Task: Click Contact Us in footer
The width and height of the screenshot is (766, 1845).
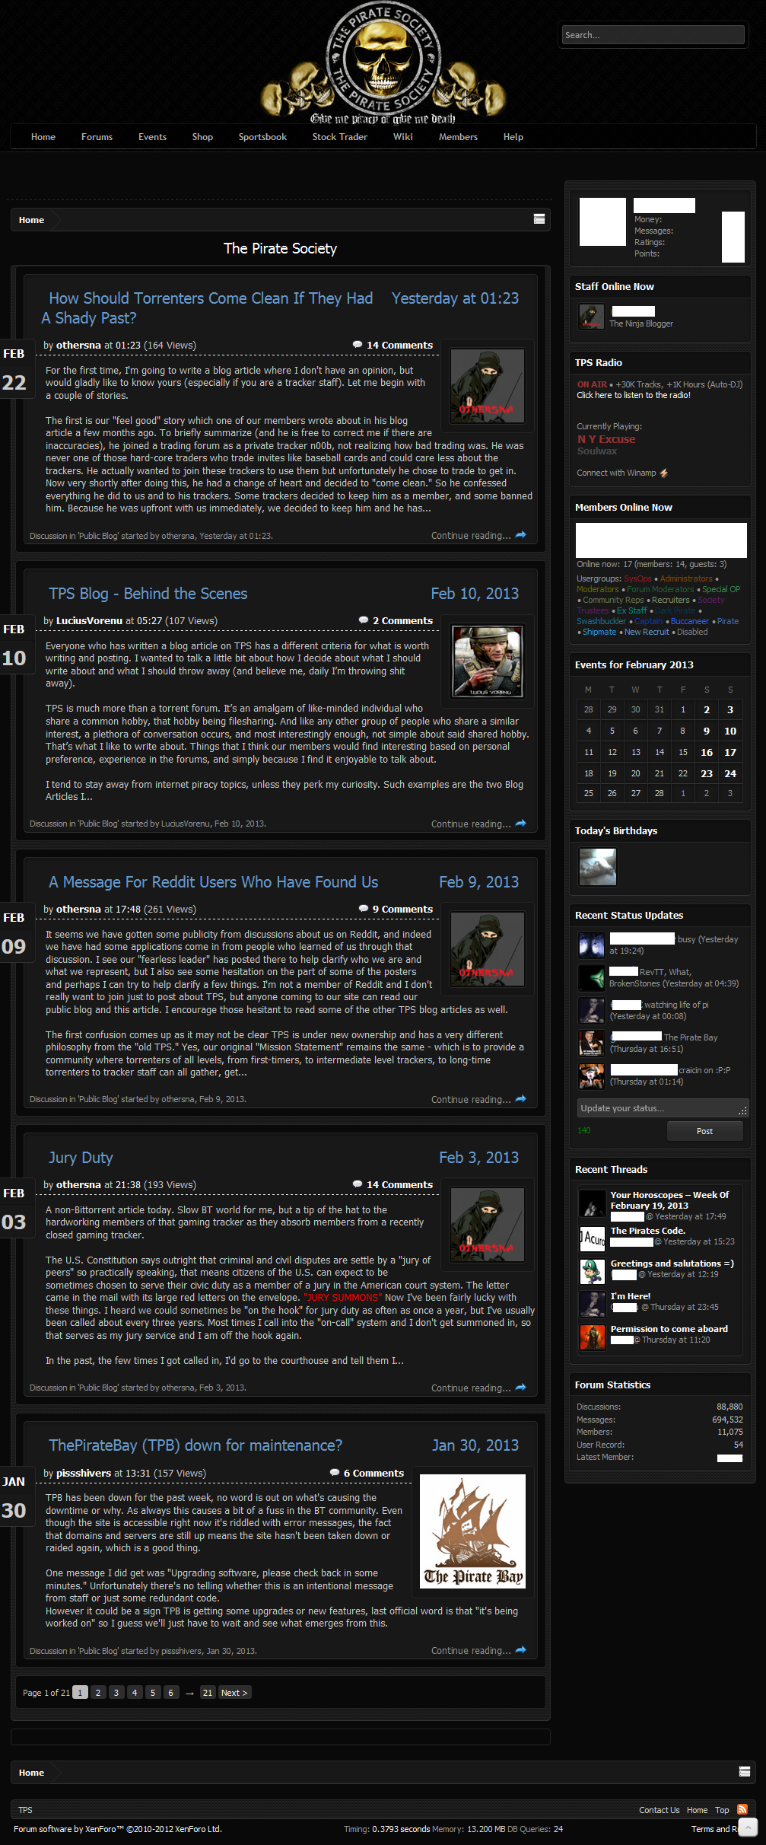Action: tap(660, 1810)
